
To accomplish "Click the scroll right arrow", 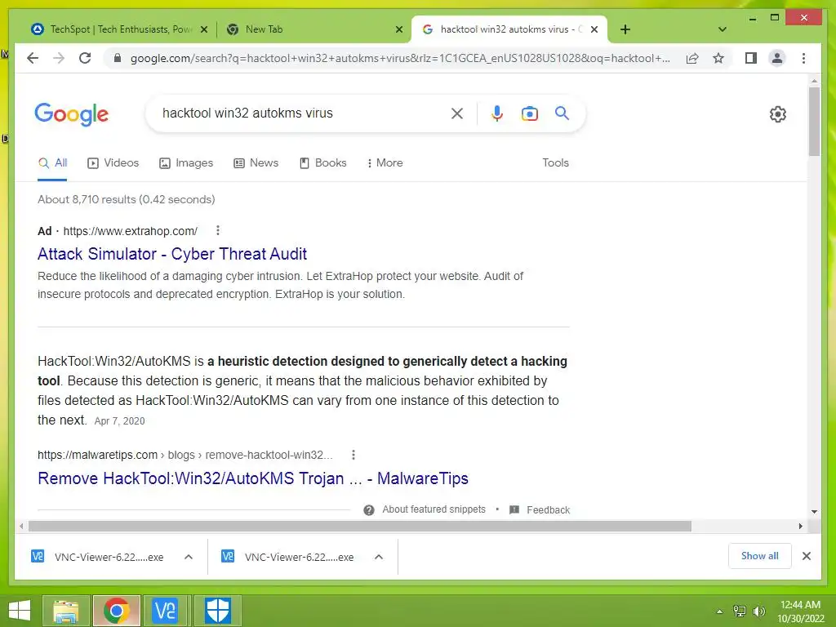I will (800, 527).
